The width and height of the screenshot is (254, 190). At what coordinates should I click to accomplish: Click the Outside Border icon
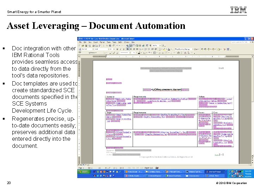point(159,49)
